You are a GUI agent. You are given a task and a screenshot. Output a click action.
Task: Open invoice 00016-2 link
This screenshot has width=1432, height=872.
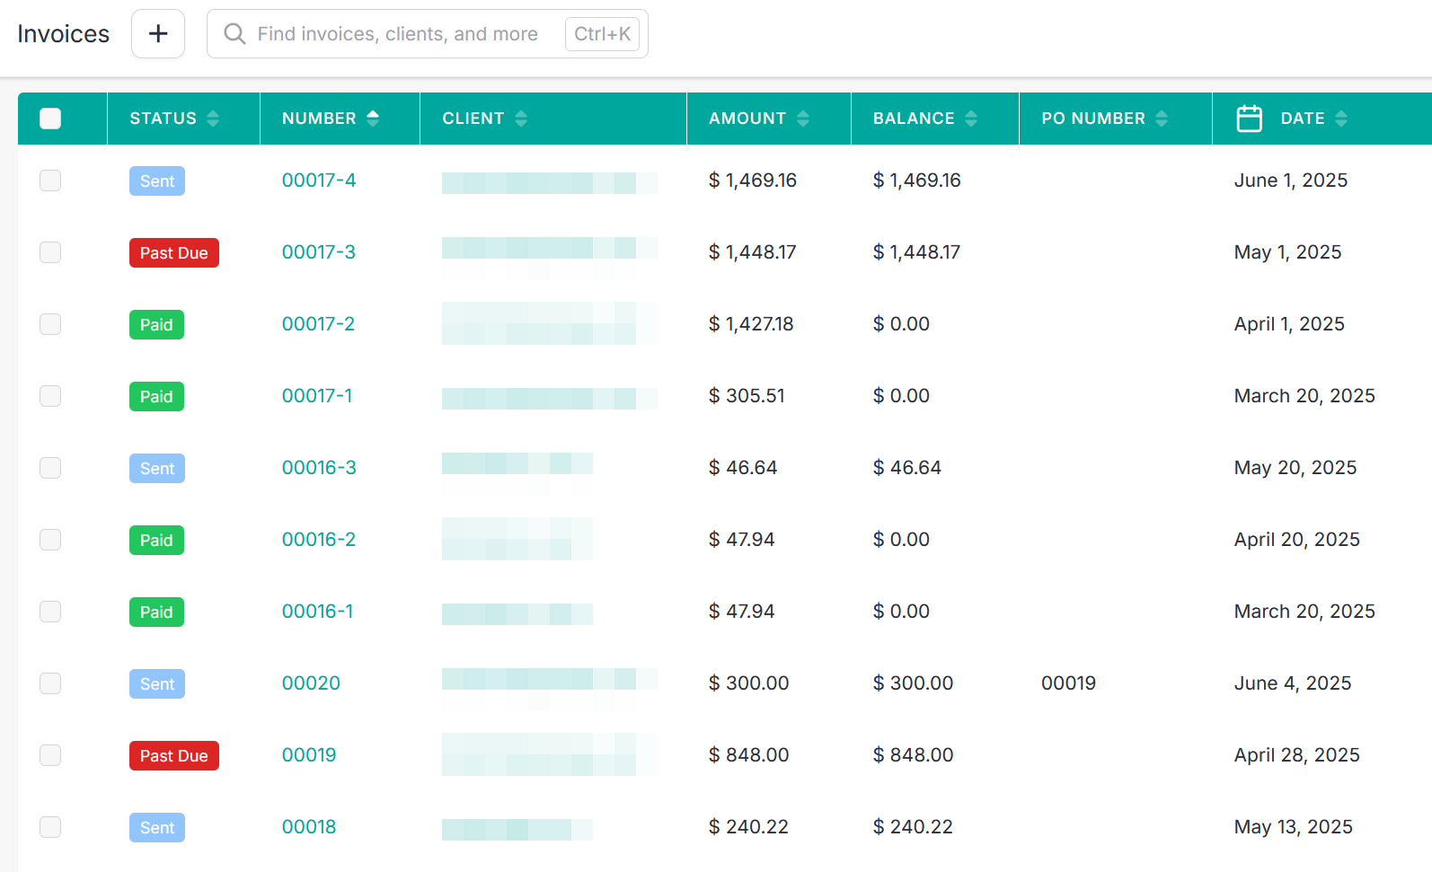(x=319, y=540)
